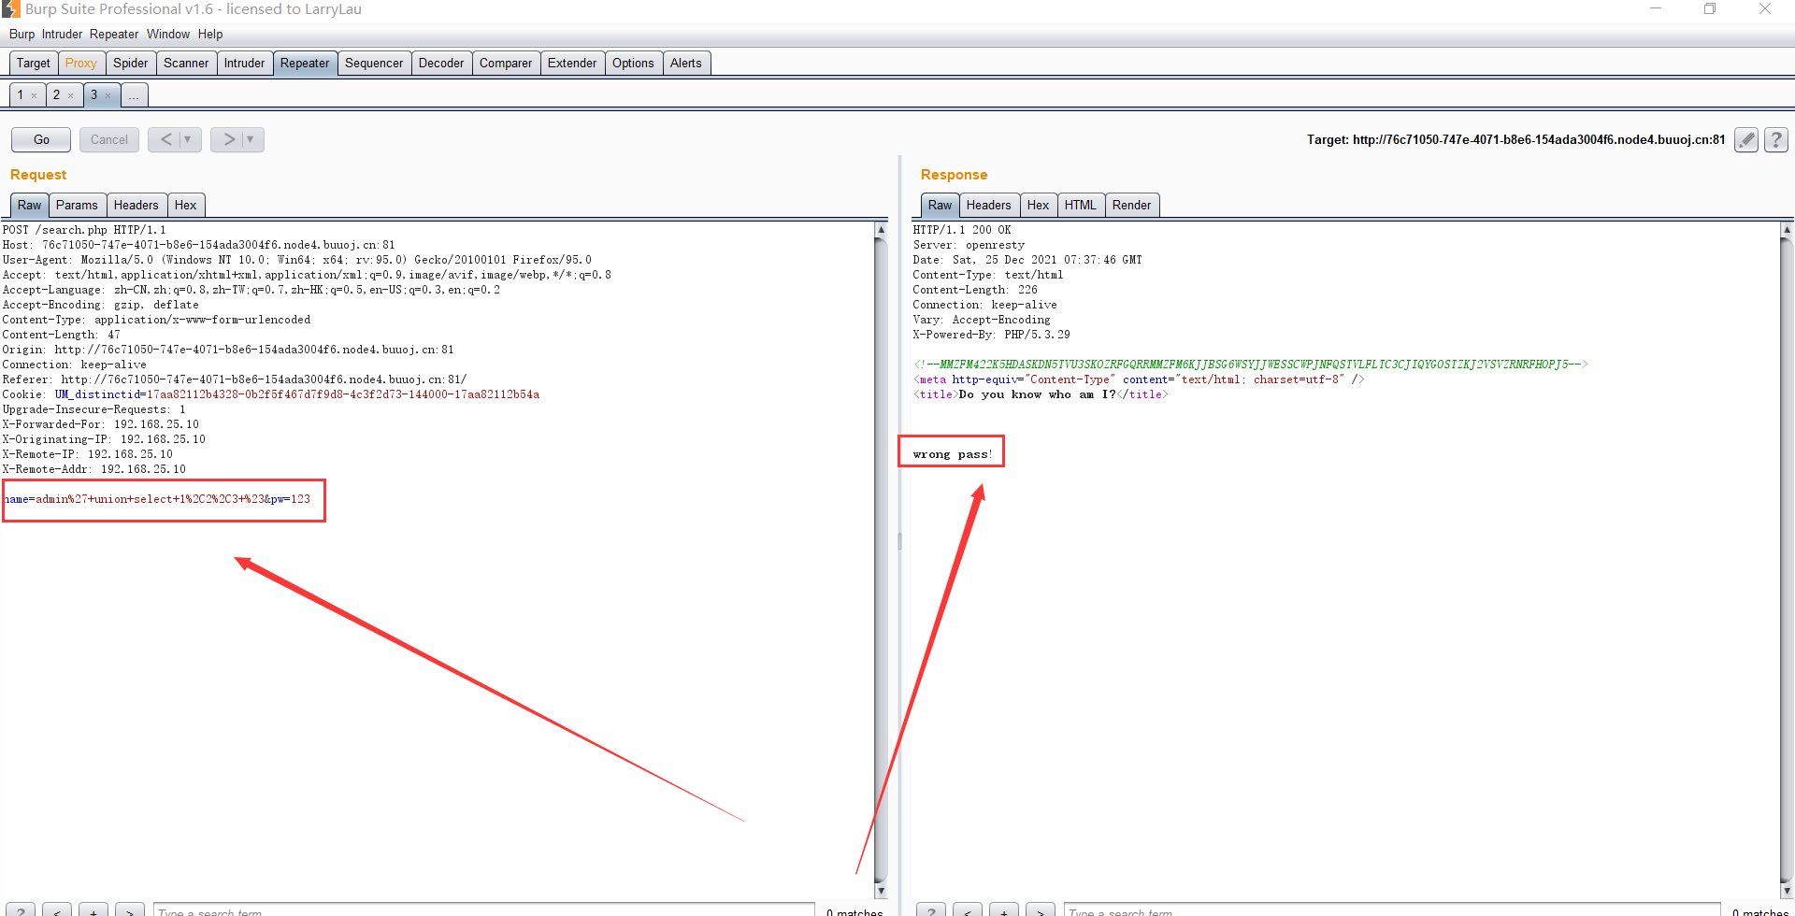
Task: Switch to the Proxy tool tab
Action: 81,64
